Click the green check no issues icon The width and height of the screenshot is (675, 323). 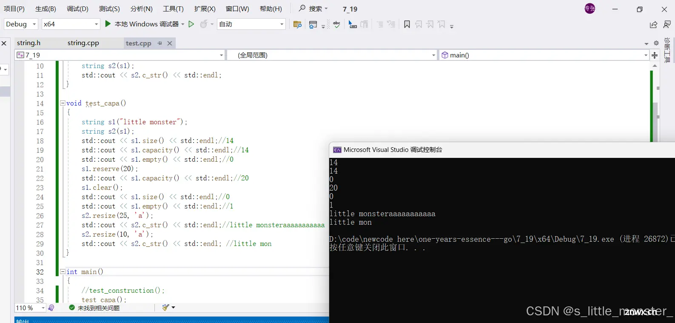coord(72,307)
